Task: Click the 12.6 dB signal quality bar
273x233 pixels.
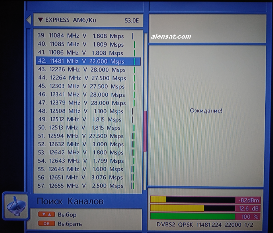Action: [x=205, y=208]
